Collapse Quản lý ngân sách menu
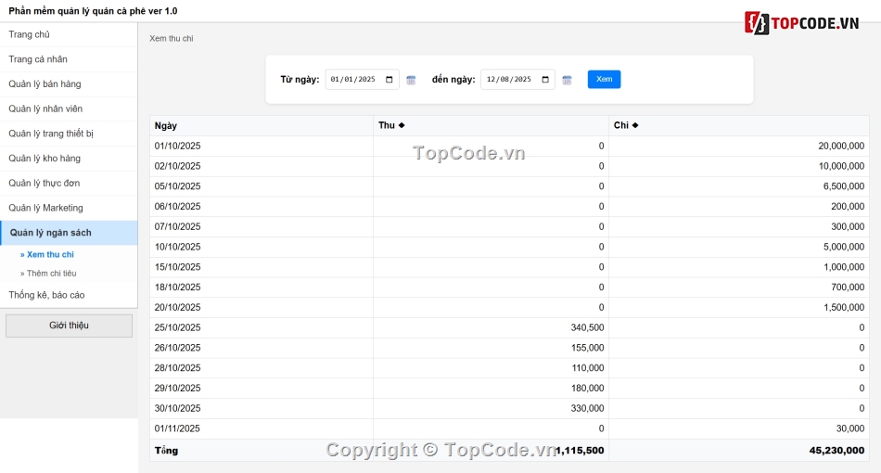Viewport: 881px width, 473px height. pos(69,233)
